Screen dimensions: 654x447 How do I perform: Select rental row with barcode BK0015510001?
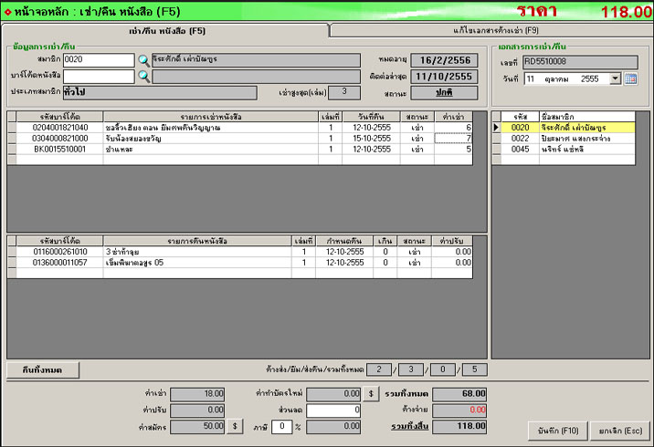[x=240, y=149]
